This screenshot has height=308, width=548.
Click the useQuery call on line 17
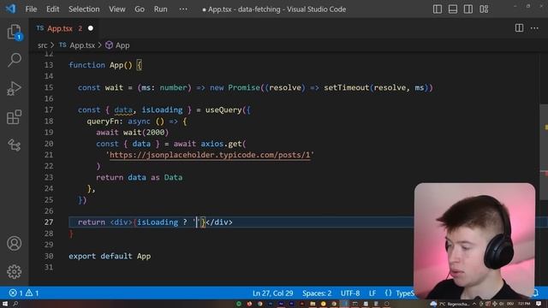(223, 110)
